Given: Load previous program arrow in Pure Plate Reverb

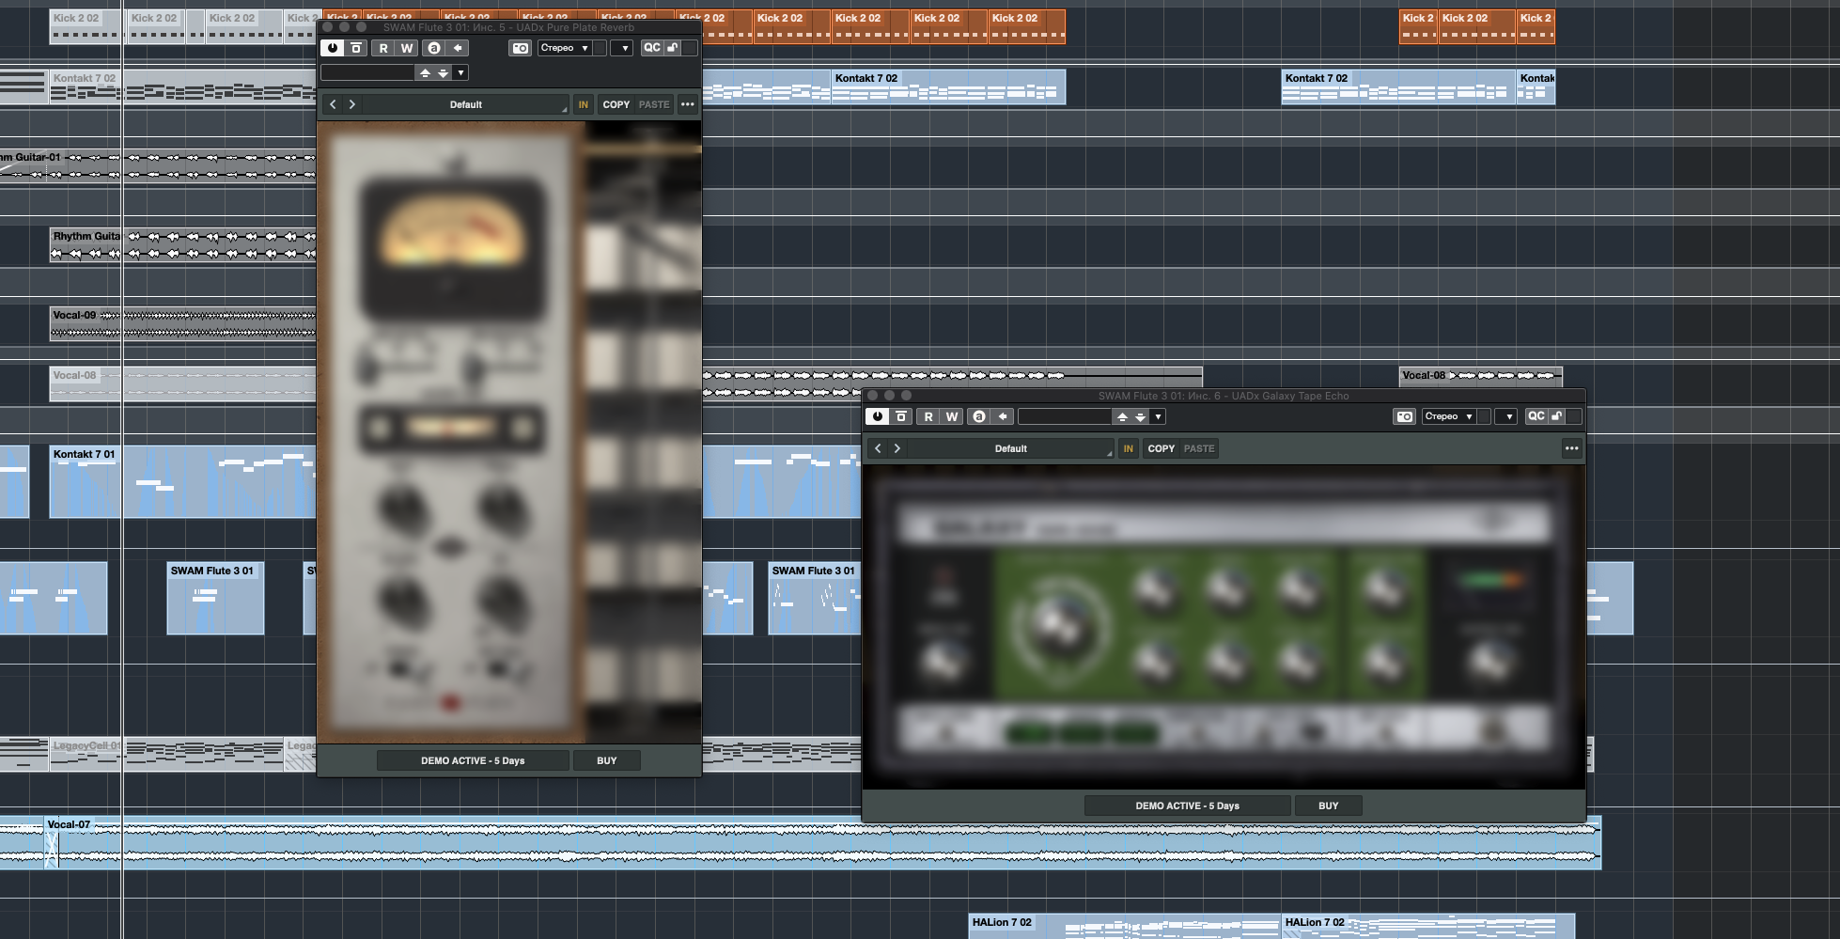Looking at the screenshot, I should [425, 72].
